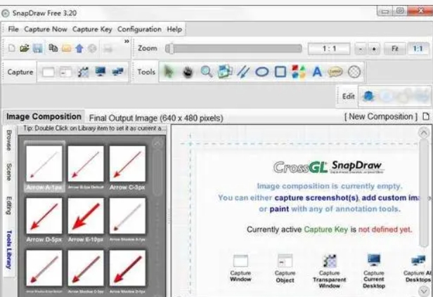
Task: Open the File menu
Action: (x=13, y=29)
